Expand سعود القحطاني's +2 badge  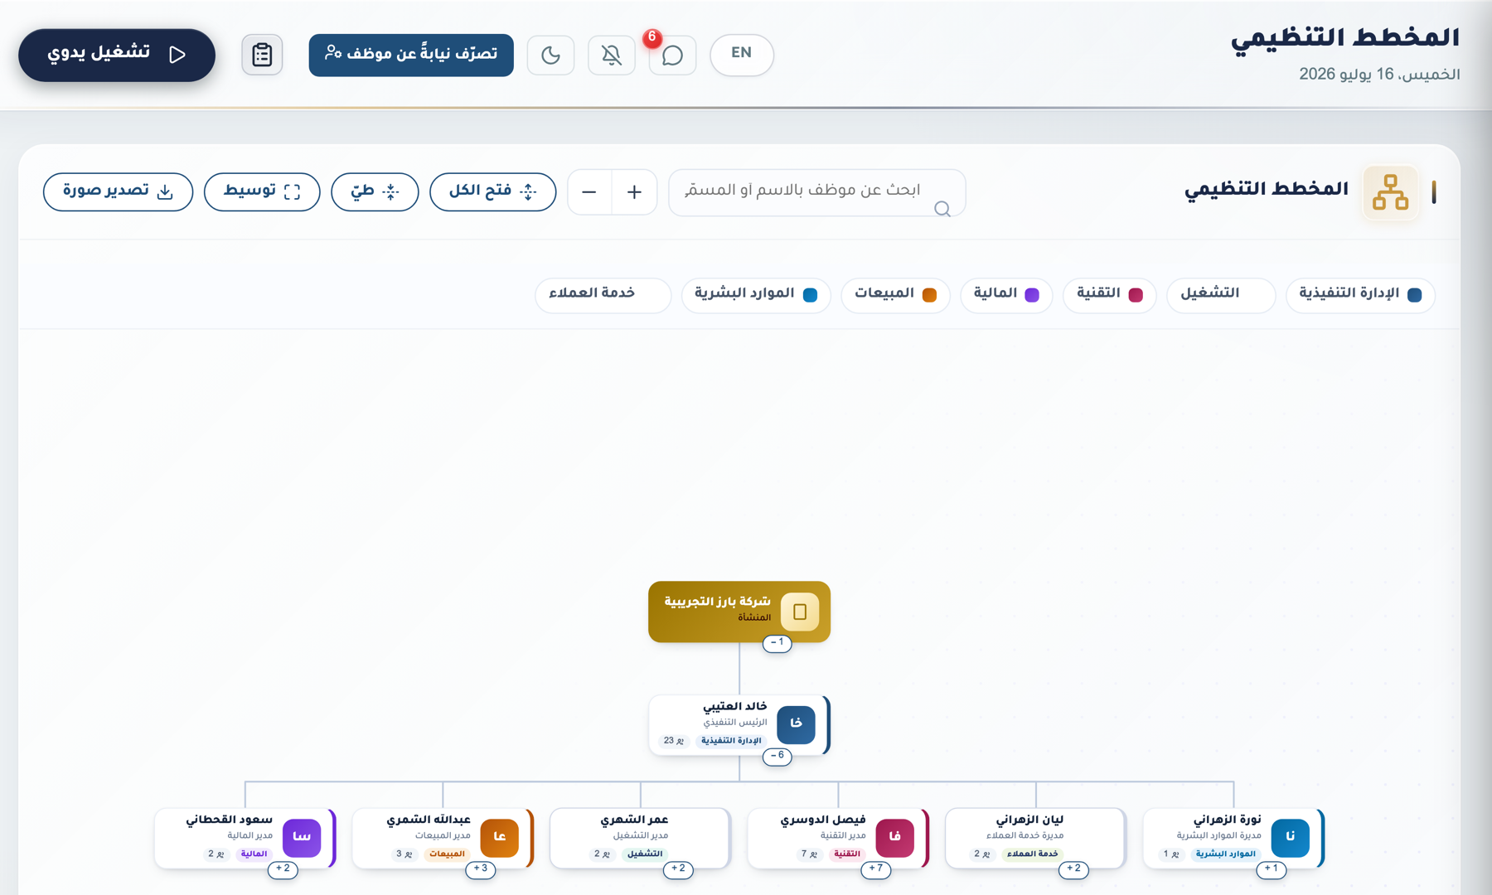click(x=283, y=869)
